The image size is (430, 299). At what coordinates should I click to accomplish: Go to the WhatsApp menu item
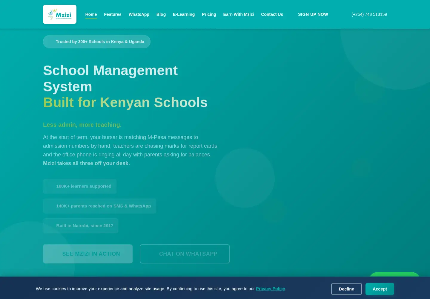pyautogui.click(x=139, y=14)
